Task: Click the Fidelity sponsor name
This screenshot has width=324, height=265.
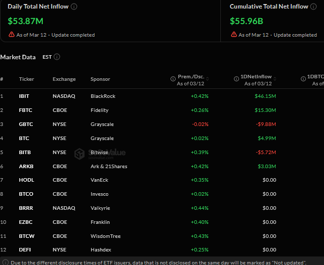Action: [x=100, y=110]
